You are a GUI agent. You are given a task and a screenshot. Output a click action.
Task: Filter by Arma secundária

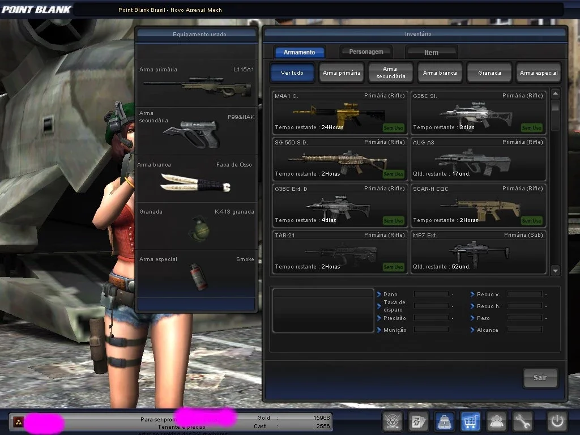(x=391, y=72)
